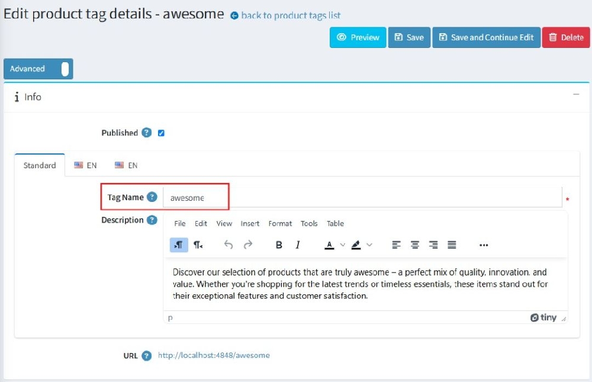Open the File menu in editor

[180, 223]
